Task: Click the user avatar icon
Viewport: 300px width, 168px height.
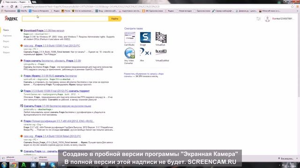Action: (267, 19)
